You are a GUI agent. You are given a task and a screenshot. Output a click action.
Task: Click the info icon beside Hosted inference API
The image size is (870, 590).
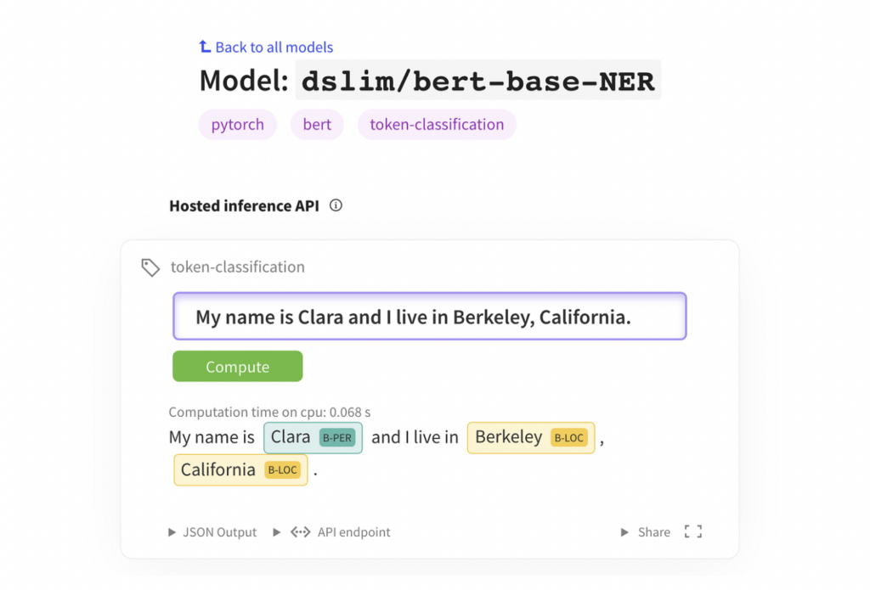coord(336,205)
